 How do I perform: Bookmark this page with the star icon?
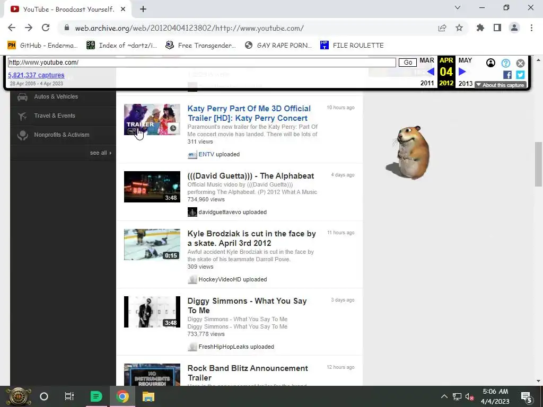point(459,28)
